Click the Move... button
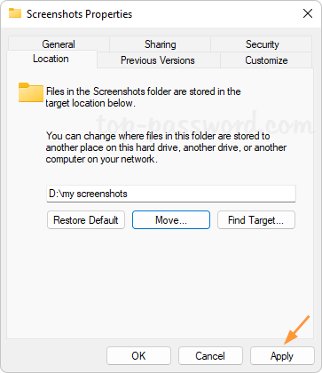The image size is (322, 373). [171, 220]
